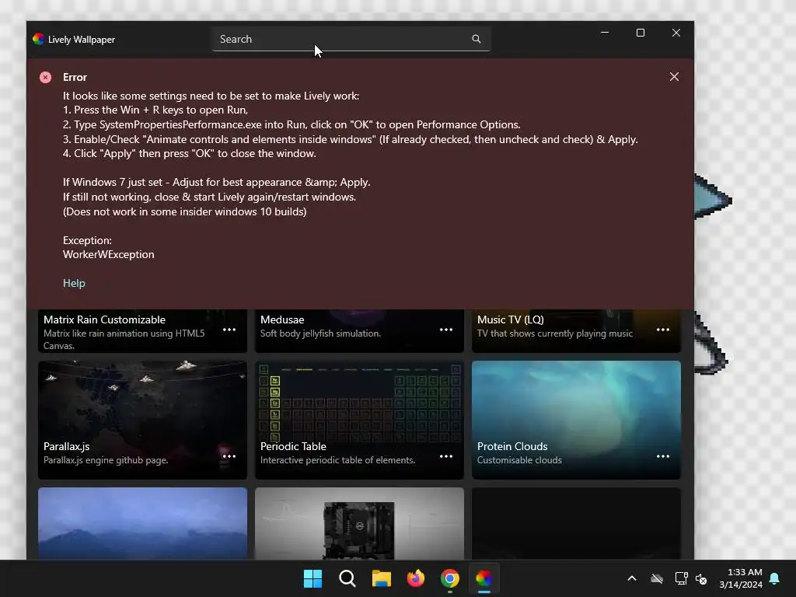
Task: Minimize the Lively Wallpaper window
Action: (605, 33)
